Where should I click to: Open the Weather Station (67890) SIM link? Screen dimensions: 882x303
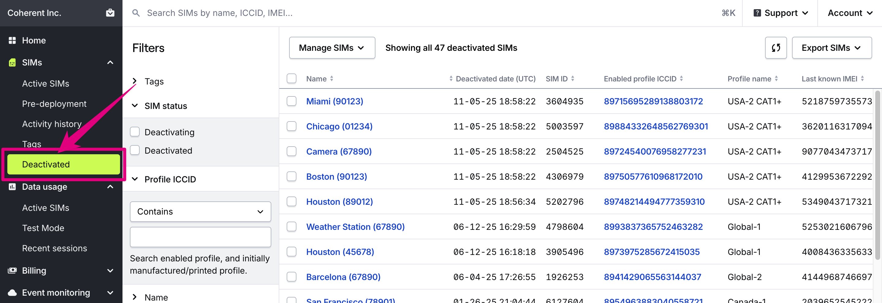point(355,226)
